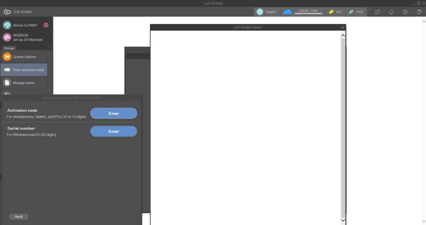Click scroll up arrow in CLIP STUDIO PAINT dialog
426x225 pixels.
[x=343, y=36]
